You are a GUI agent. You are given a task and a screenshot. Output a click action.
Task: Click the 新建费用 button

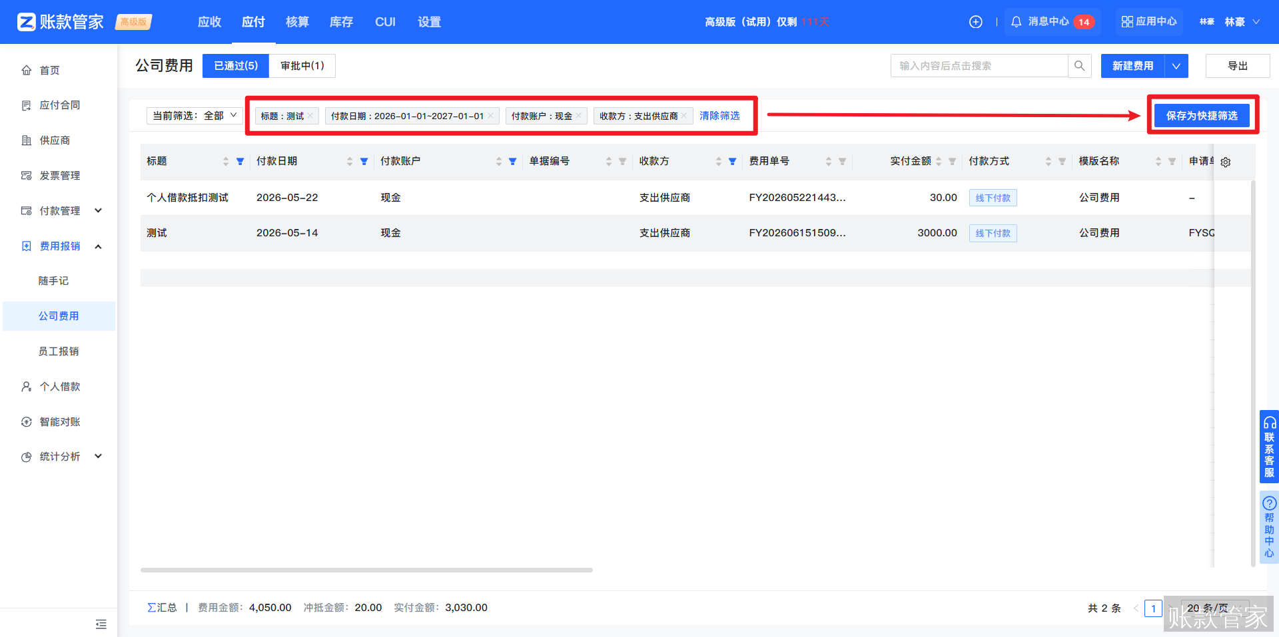[x=1132, y=66]
